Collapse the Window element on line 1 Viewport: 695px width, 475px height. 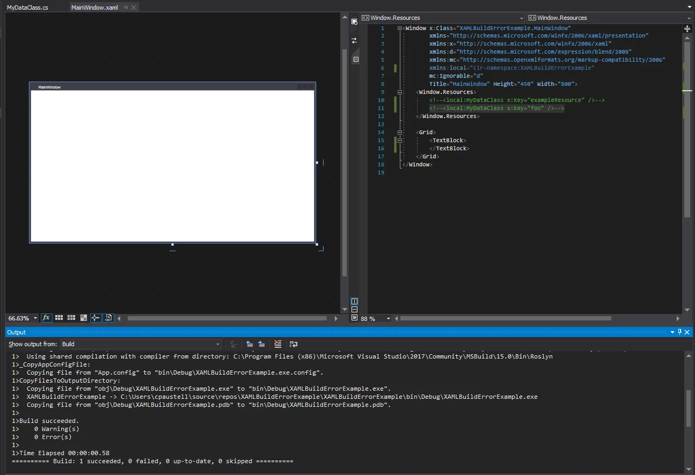coord(400,28)
